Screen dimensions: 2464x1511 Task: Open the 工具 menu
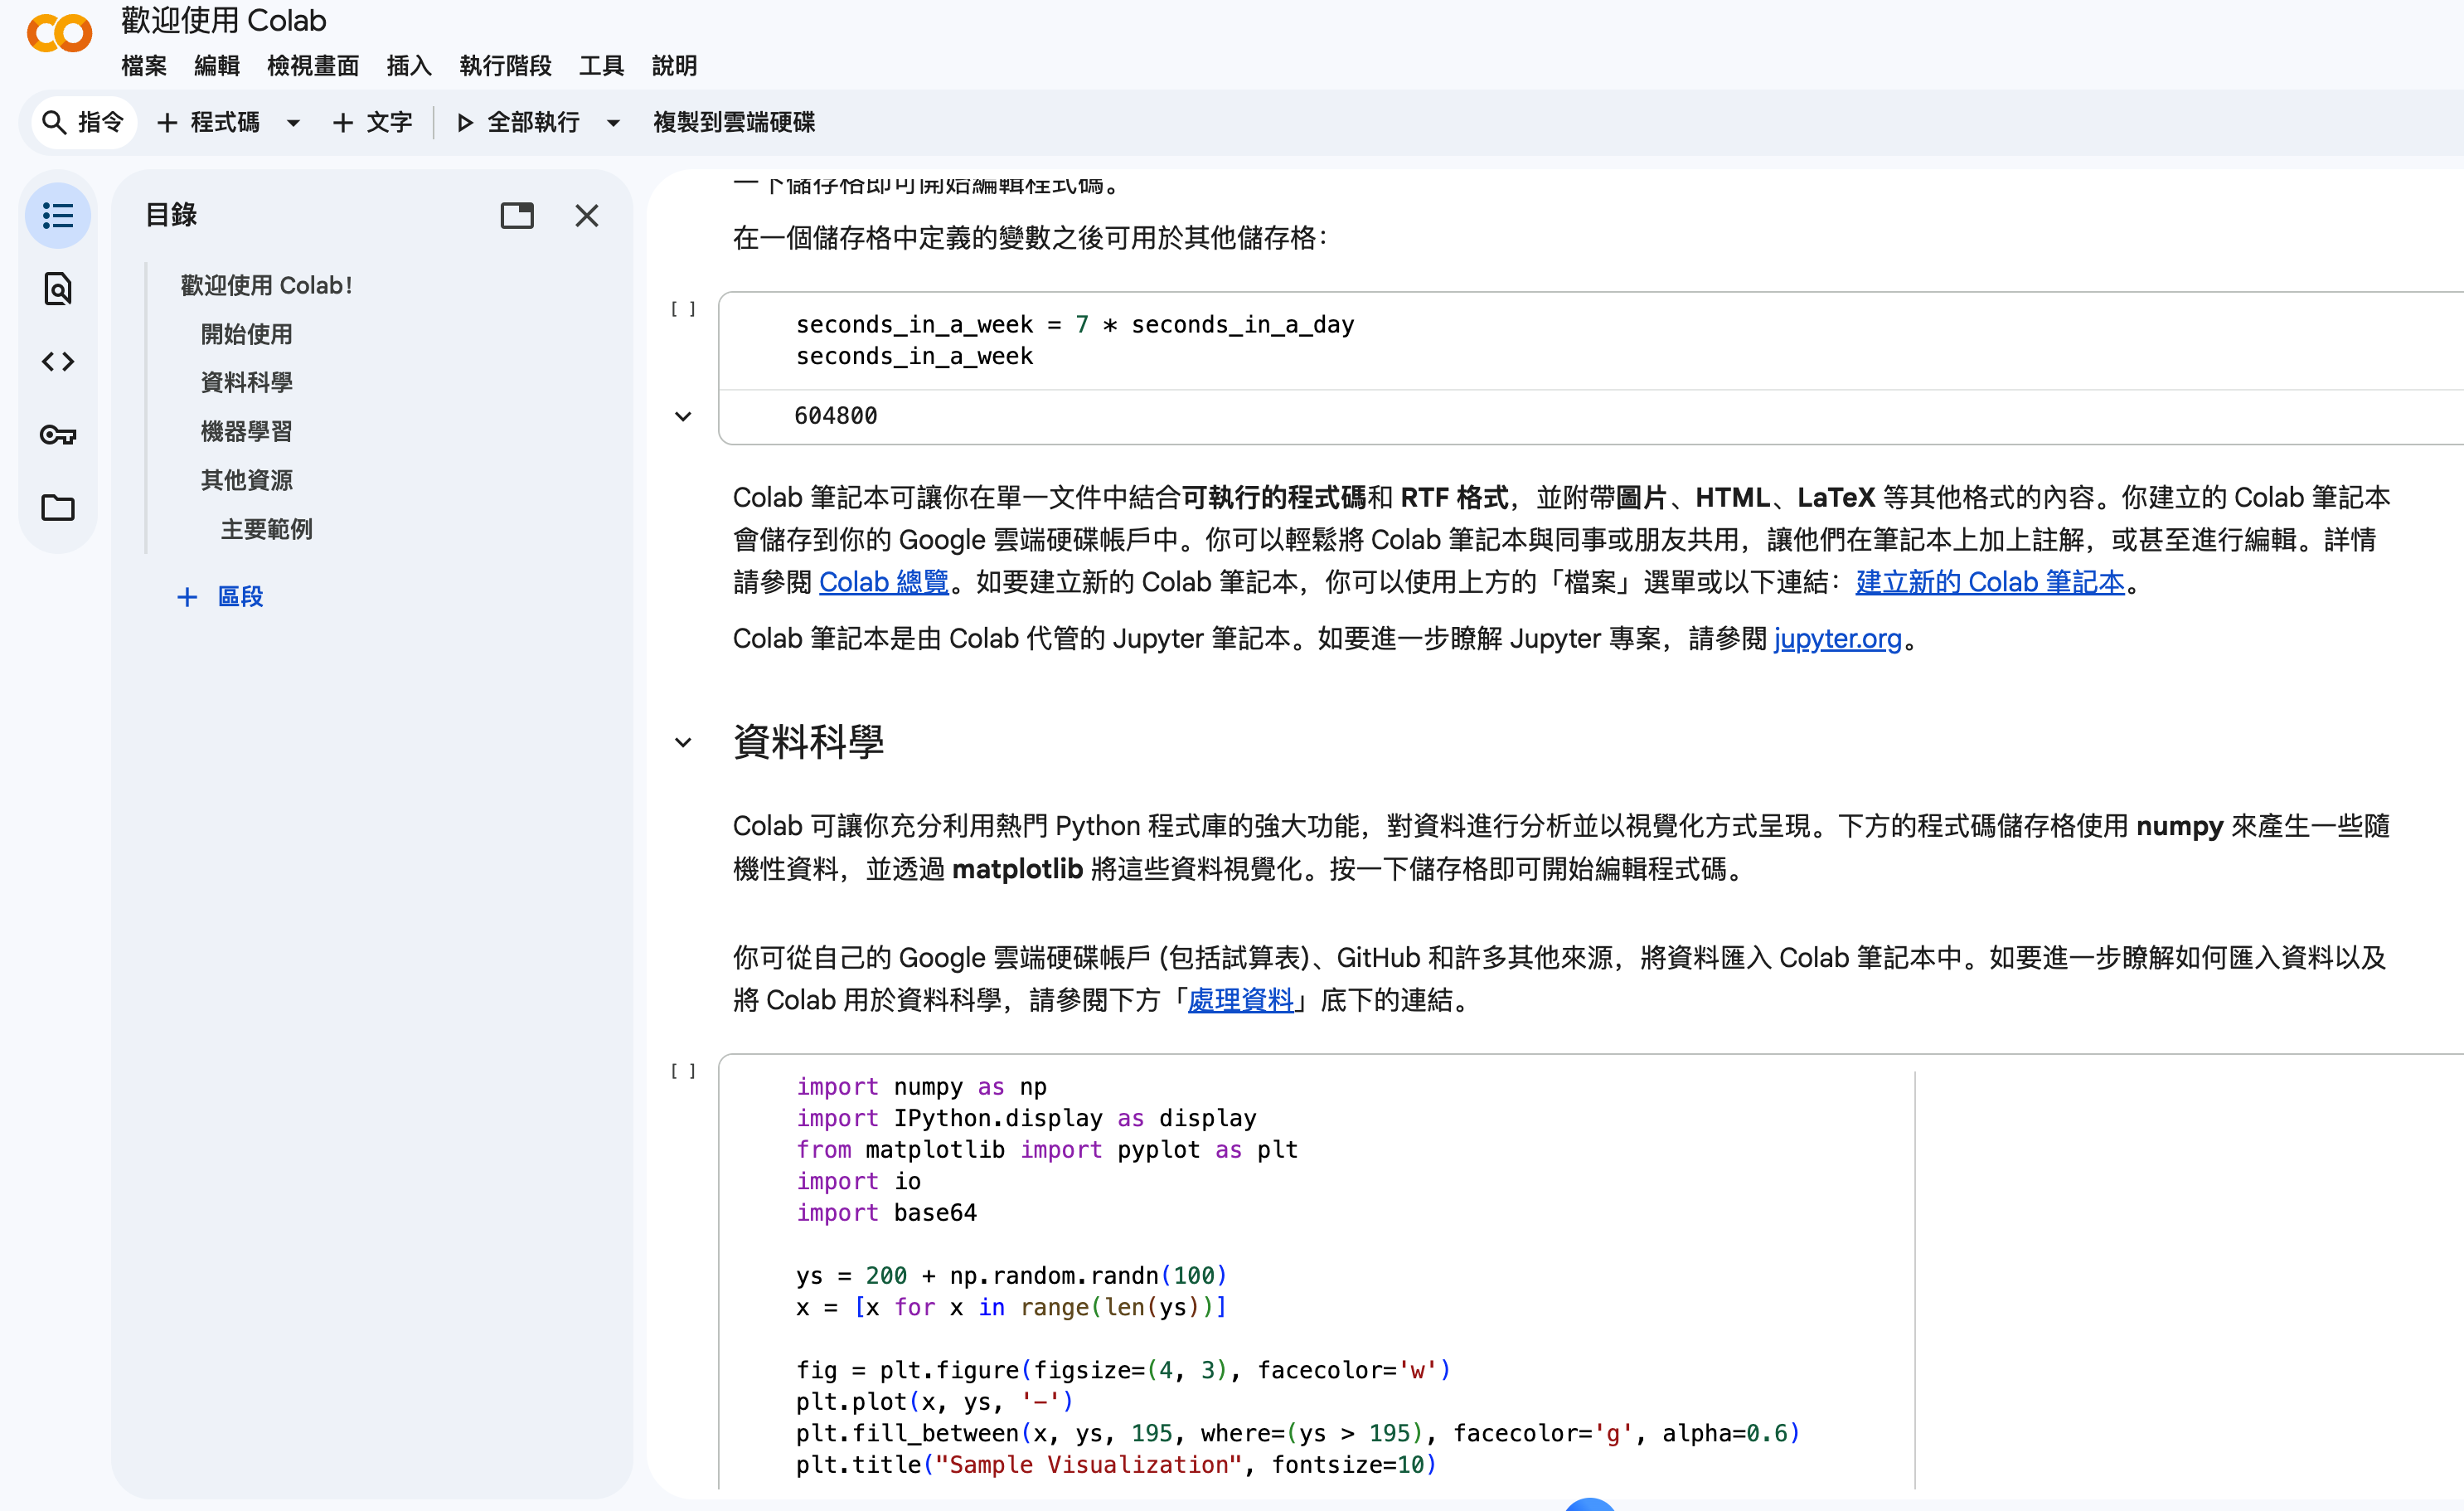(x=601, y=66)
